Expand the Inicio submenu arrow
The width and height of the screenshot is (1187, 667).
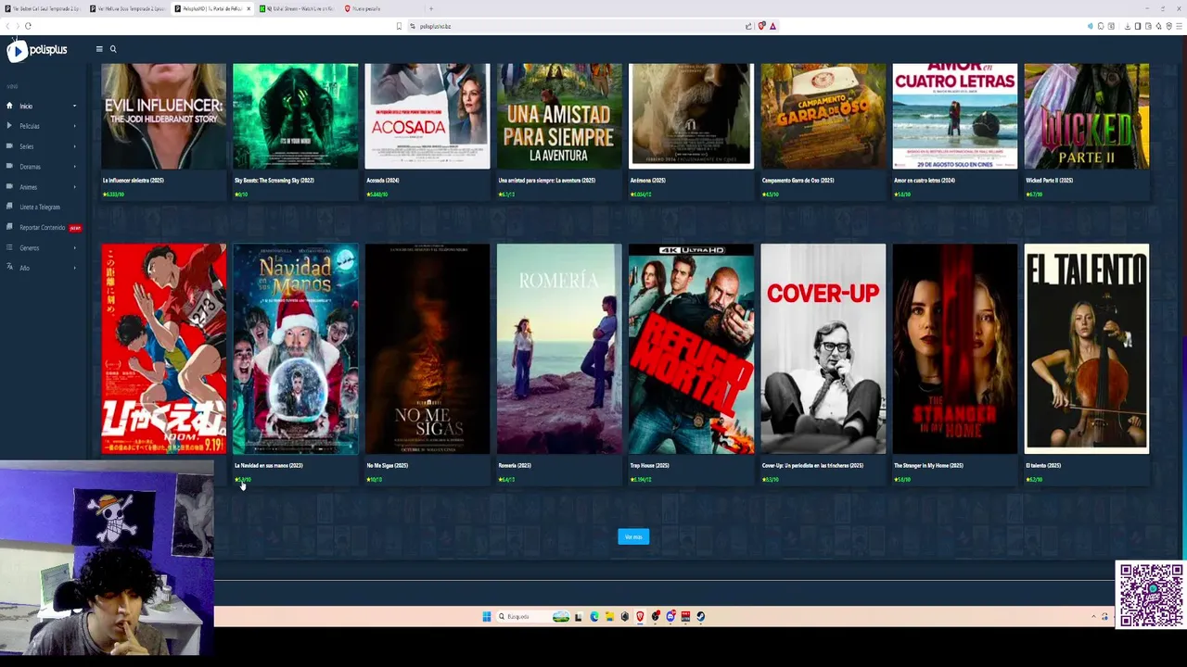tap(74, 106)
